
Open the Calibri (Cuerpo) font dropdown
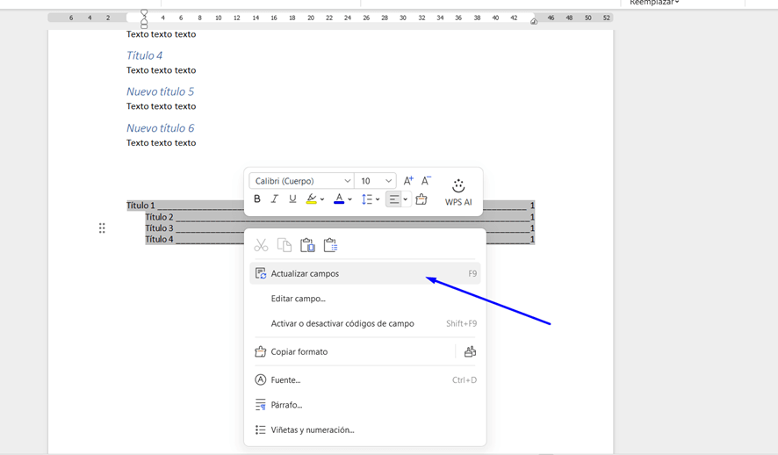coord(301,181)
